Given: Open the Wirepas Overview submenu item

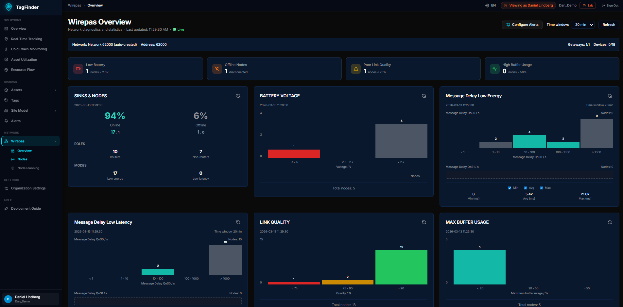Looking at the screenshot, I should pyautogui.click(x=25, y=151).
